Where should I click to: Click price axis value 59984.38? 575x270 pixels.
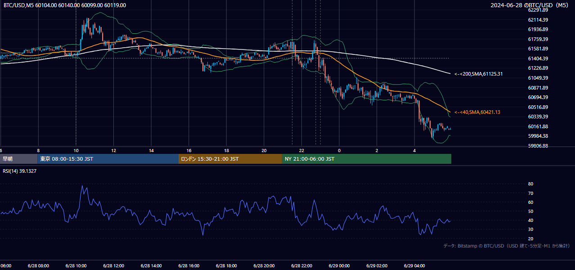point(538,136)
